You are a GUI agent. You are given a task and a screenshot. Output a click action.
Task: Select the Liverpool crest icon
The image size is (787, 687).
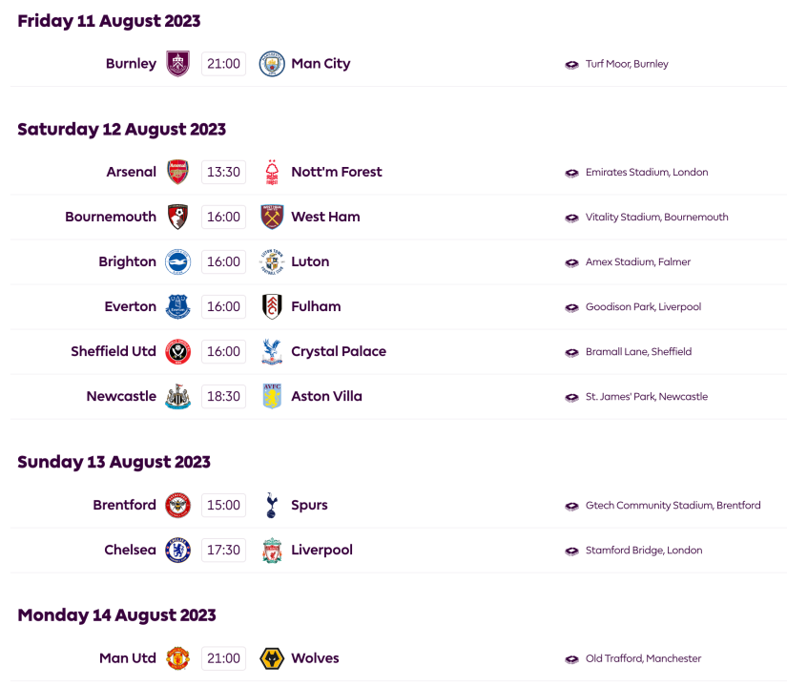coord(272,550)
